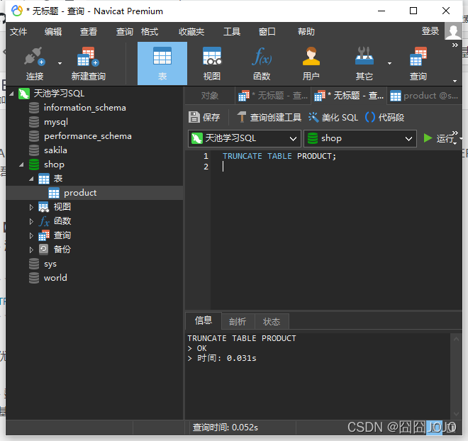Open the 编辑 (Edit) menu
Viewport: 468px width, 441px height.
tap(53, 31)
